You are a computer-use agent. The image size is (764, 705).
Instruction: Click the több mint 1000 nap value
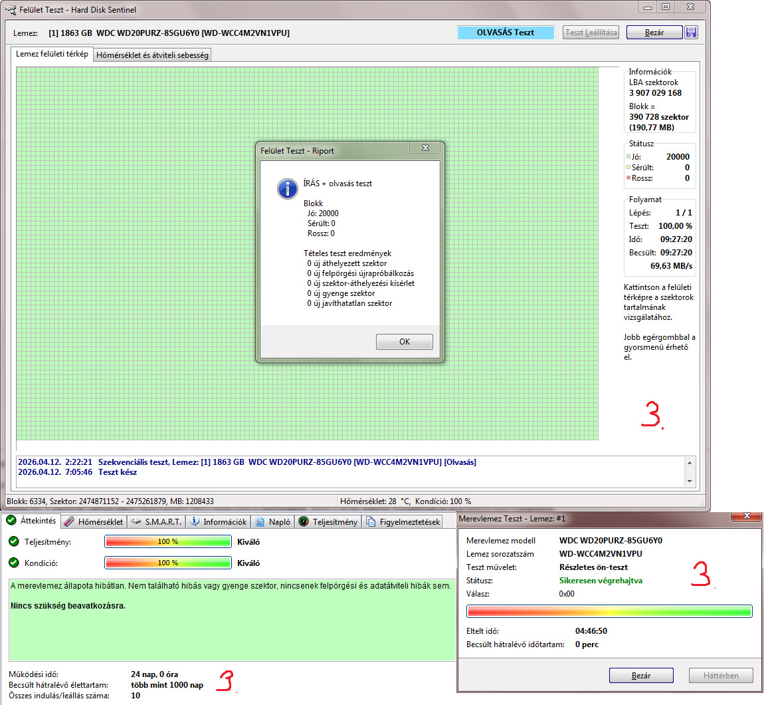[167, 685]
